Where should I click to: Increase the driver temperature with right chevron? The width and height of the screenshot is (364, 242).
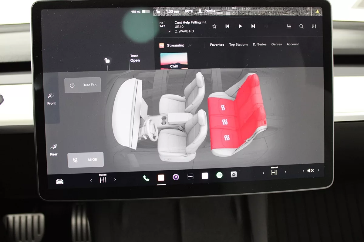(x=115, y=180)
